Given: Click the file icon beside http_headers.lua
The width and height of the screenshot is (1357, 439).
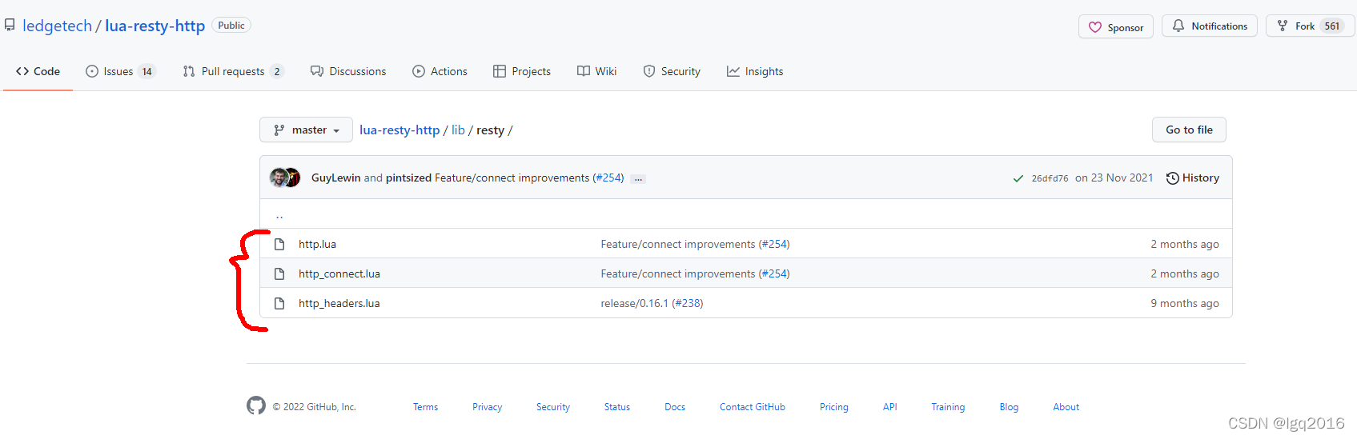Looking at the screenshot, I should coord(279,303).
